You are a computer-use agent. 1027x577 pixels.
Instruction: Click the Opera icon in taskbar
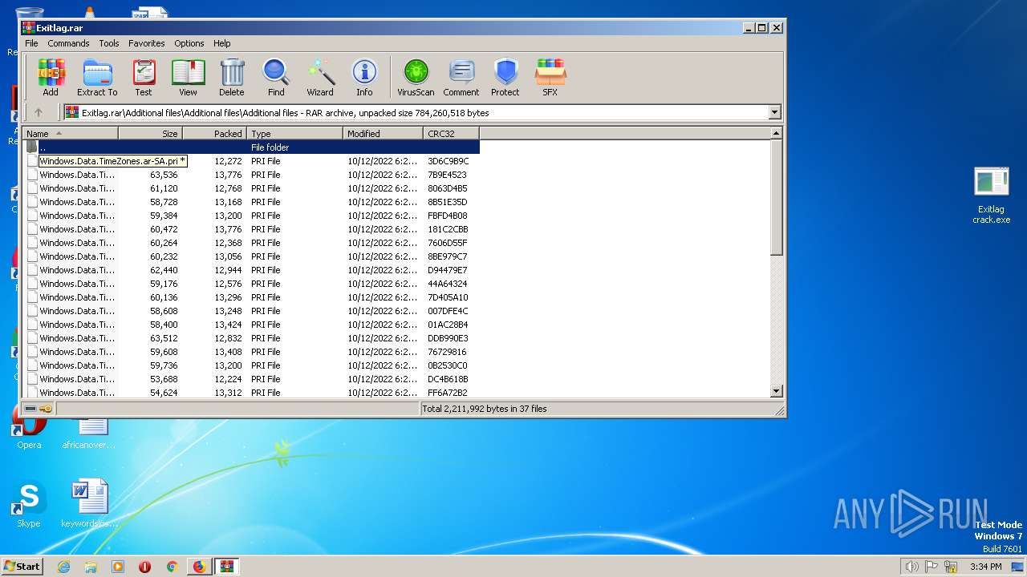[144, 567]
